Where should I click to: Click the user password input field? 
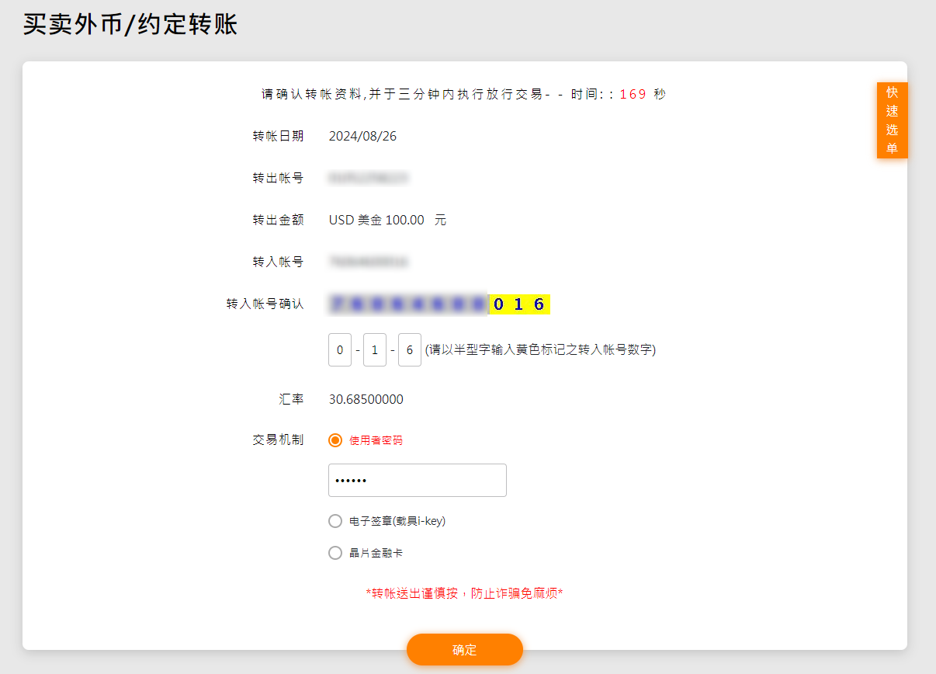point(418,481)
